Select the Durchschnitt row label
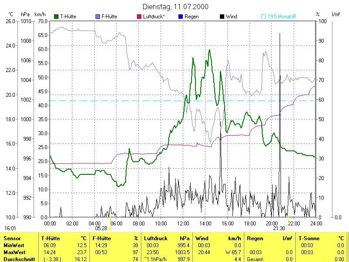 pyautogui.click(x=19, y=259)
